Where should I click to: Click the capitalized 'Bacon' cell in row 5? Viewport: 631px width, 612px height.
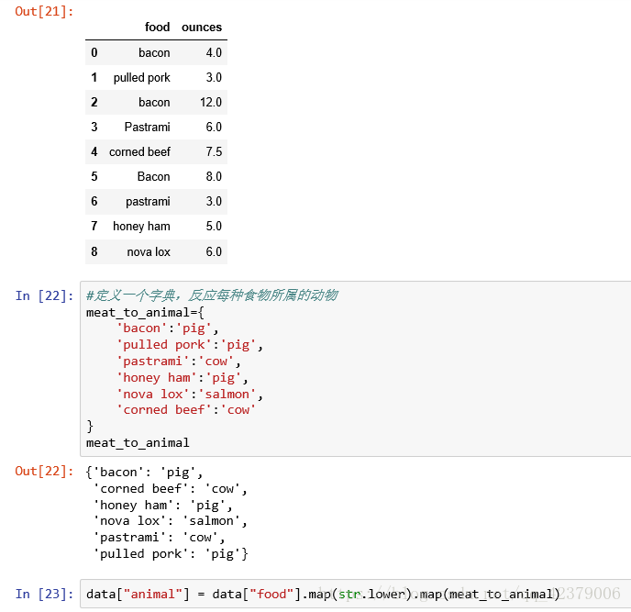tap(153, 176)
